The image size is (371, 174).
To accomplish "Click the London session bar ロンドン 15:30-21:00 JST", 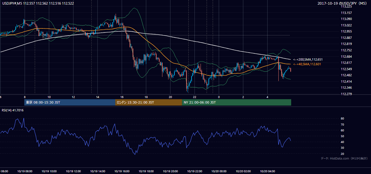I will click(x=149, y=102).
